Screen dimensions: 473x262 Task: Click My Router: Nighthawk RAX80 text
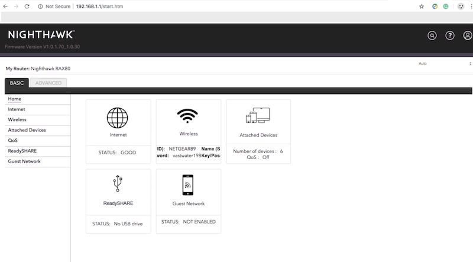(x=38, y=69)
